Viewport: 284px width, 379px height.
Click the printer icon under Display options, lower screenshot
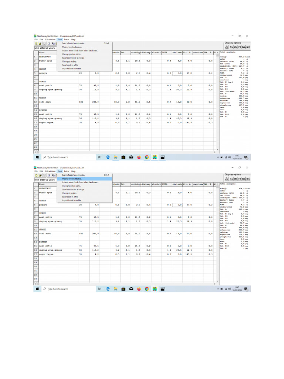tap(227, 179)
